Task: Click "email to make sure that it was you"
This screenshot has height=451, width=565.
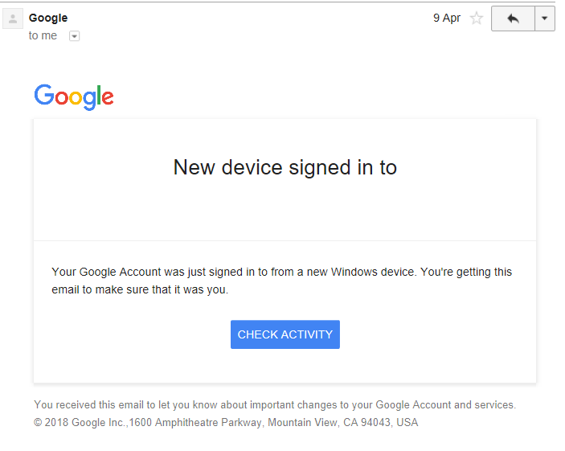Action: pos(140,290)
